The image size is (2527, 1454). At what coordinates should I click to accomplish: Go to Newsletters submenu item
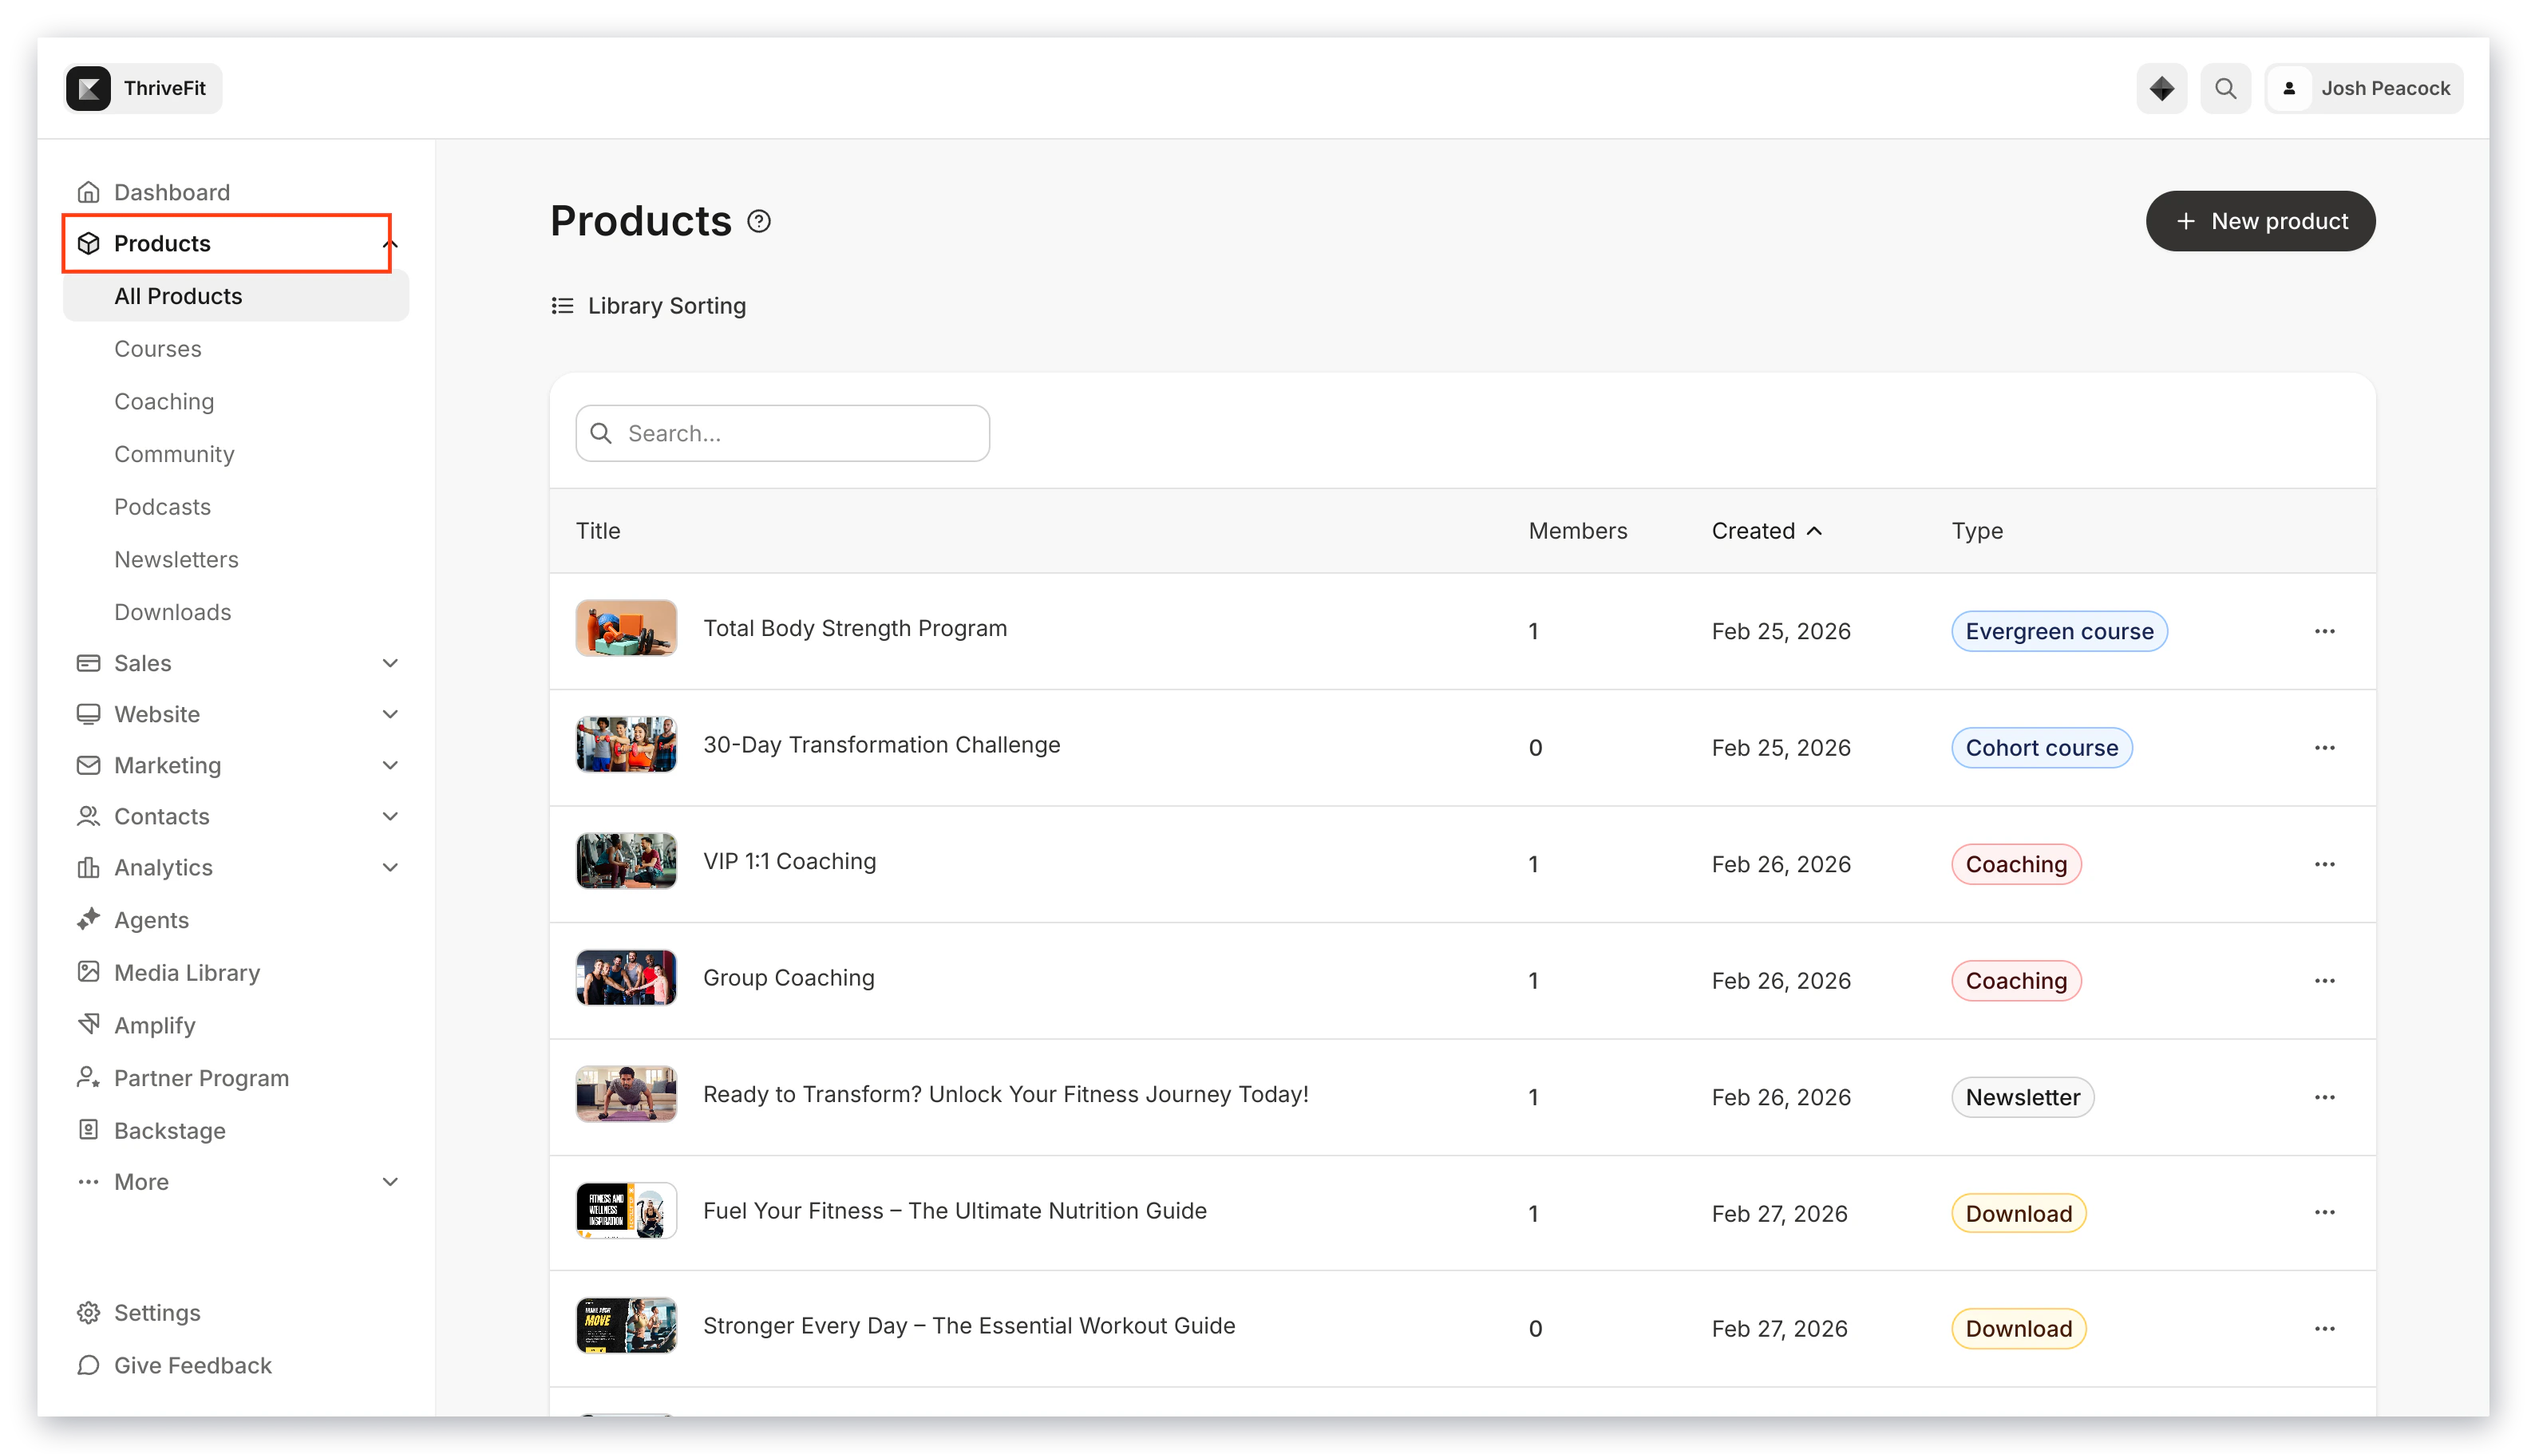(x=176, y=559)
